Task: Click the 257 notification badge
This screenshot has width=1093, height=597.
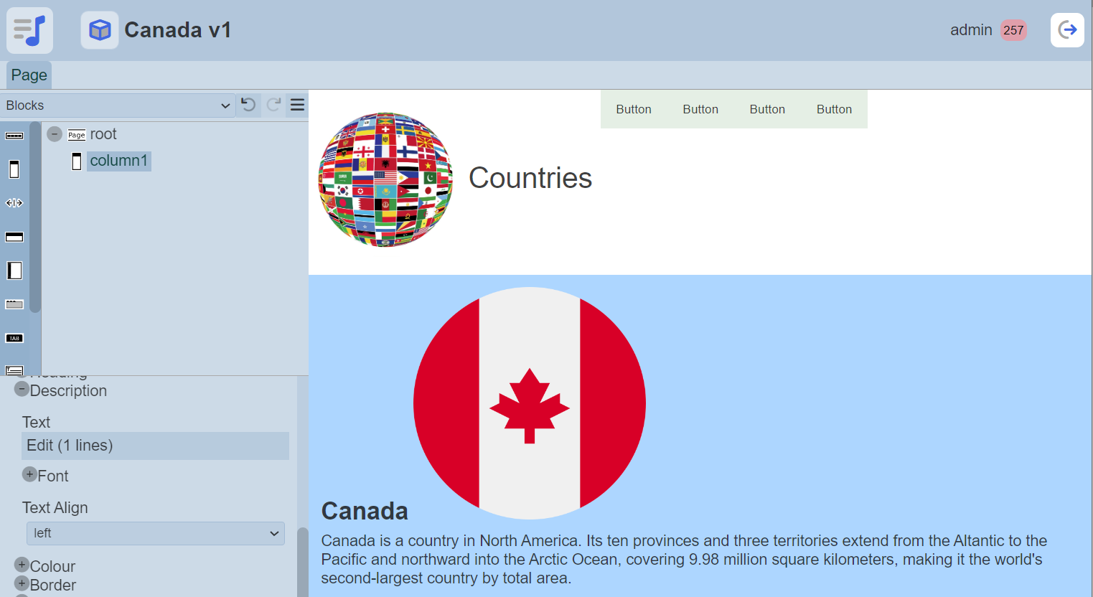Action: click(x=1013, y=30)
